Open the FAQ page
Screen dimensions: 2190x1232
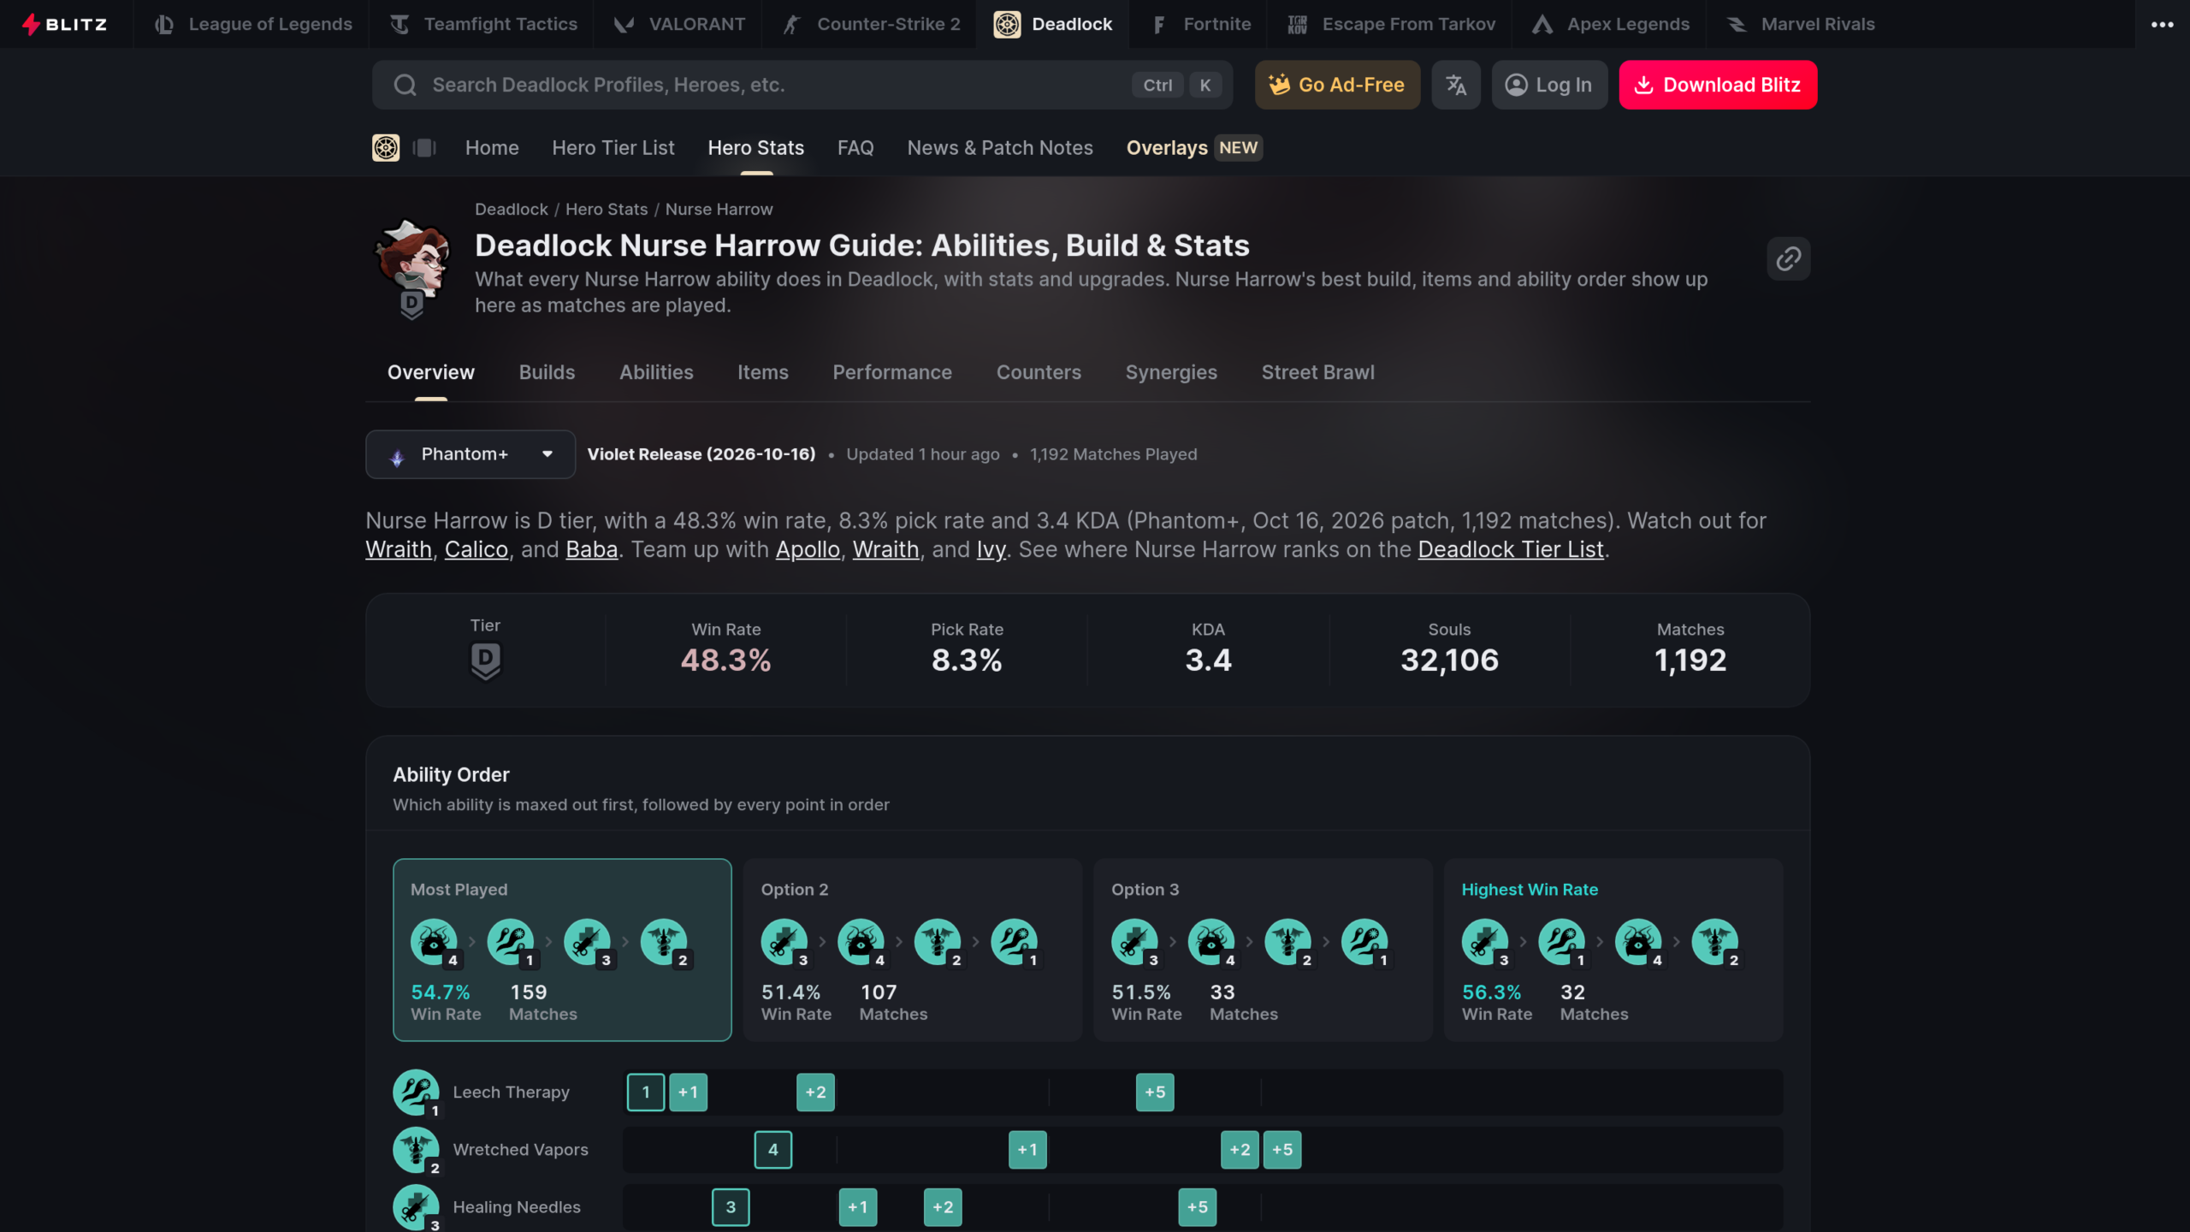(x=855, y=148)
